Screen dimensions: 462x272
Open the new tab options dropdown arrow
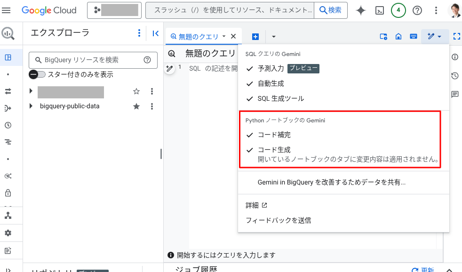coord(274,37)
